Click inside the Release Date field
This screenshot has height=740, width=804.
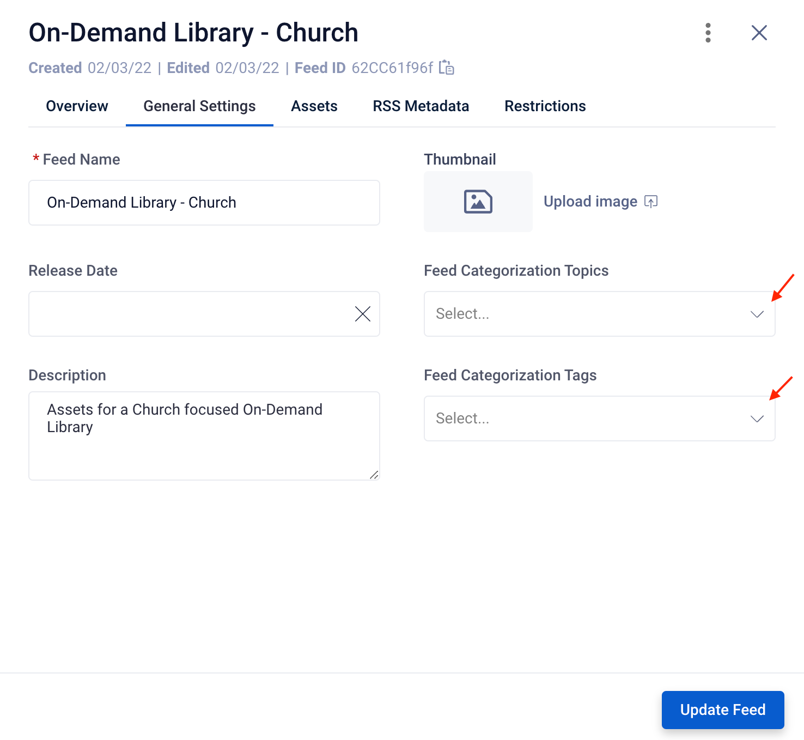191,314
